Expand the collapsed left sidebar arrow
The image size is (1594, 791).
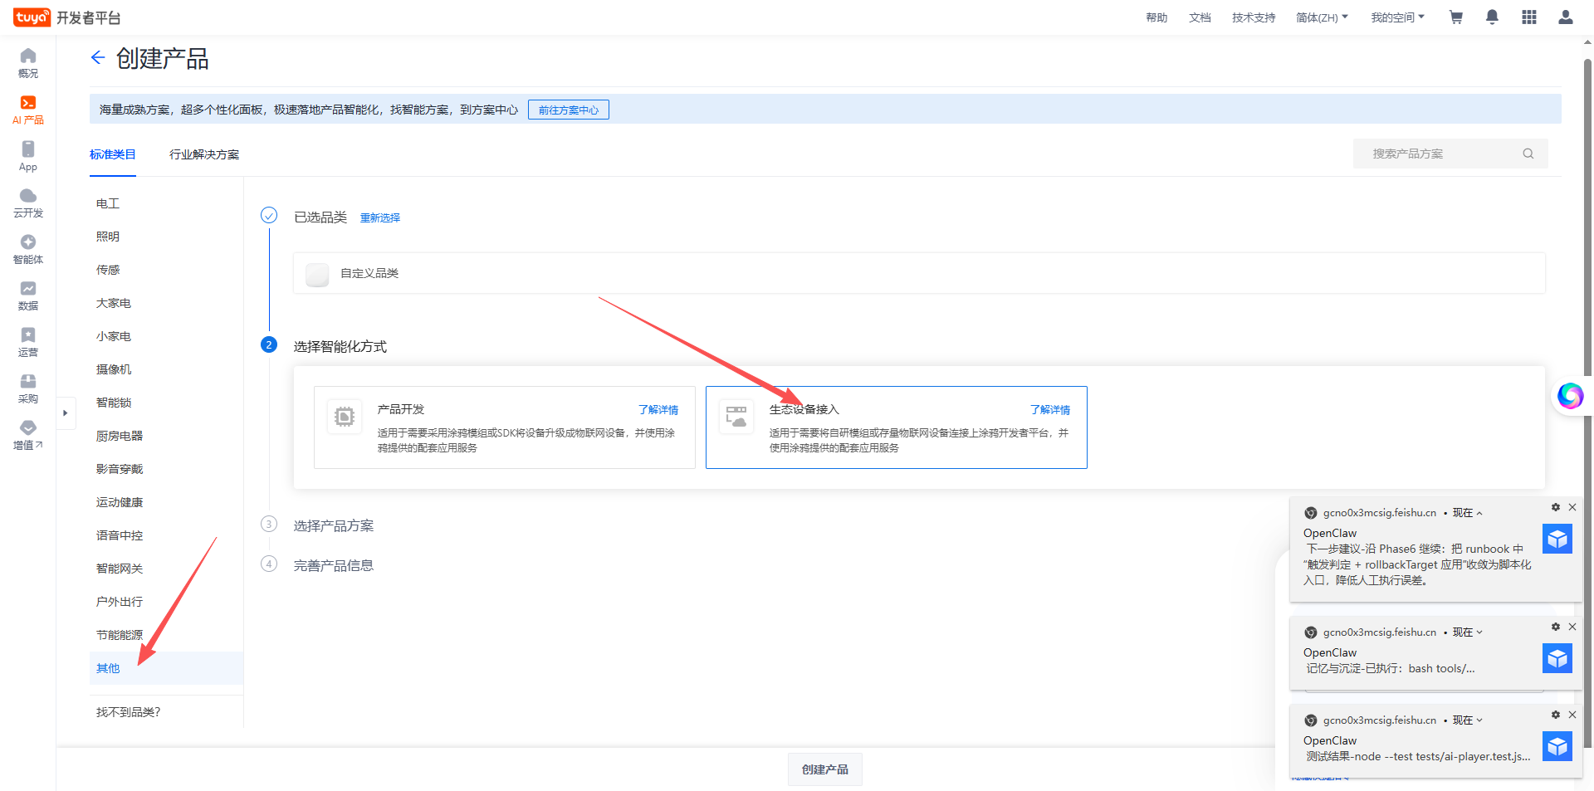pos(65,413)
